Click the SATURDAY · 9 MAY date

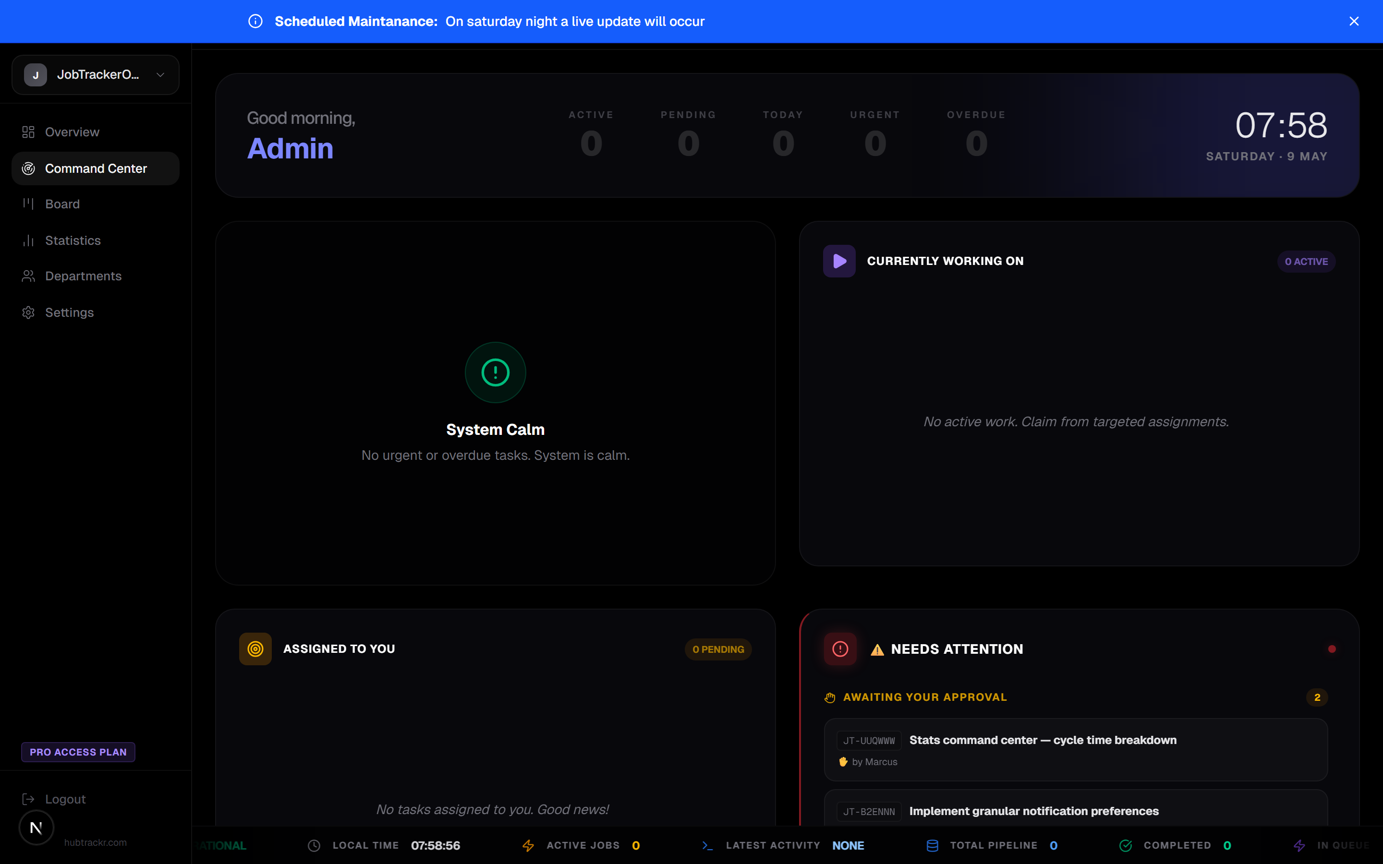(1266, 156)
